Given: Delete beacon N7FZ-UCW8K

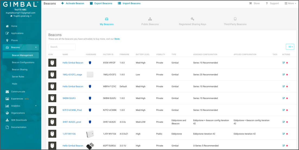Looking at the screenshot, I should [x=287, y=110].
